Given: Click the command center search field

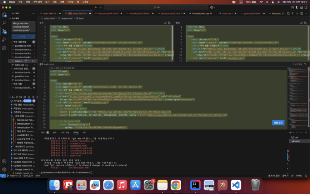Looking at the screenshot, I should click(156, 7).
